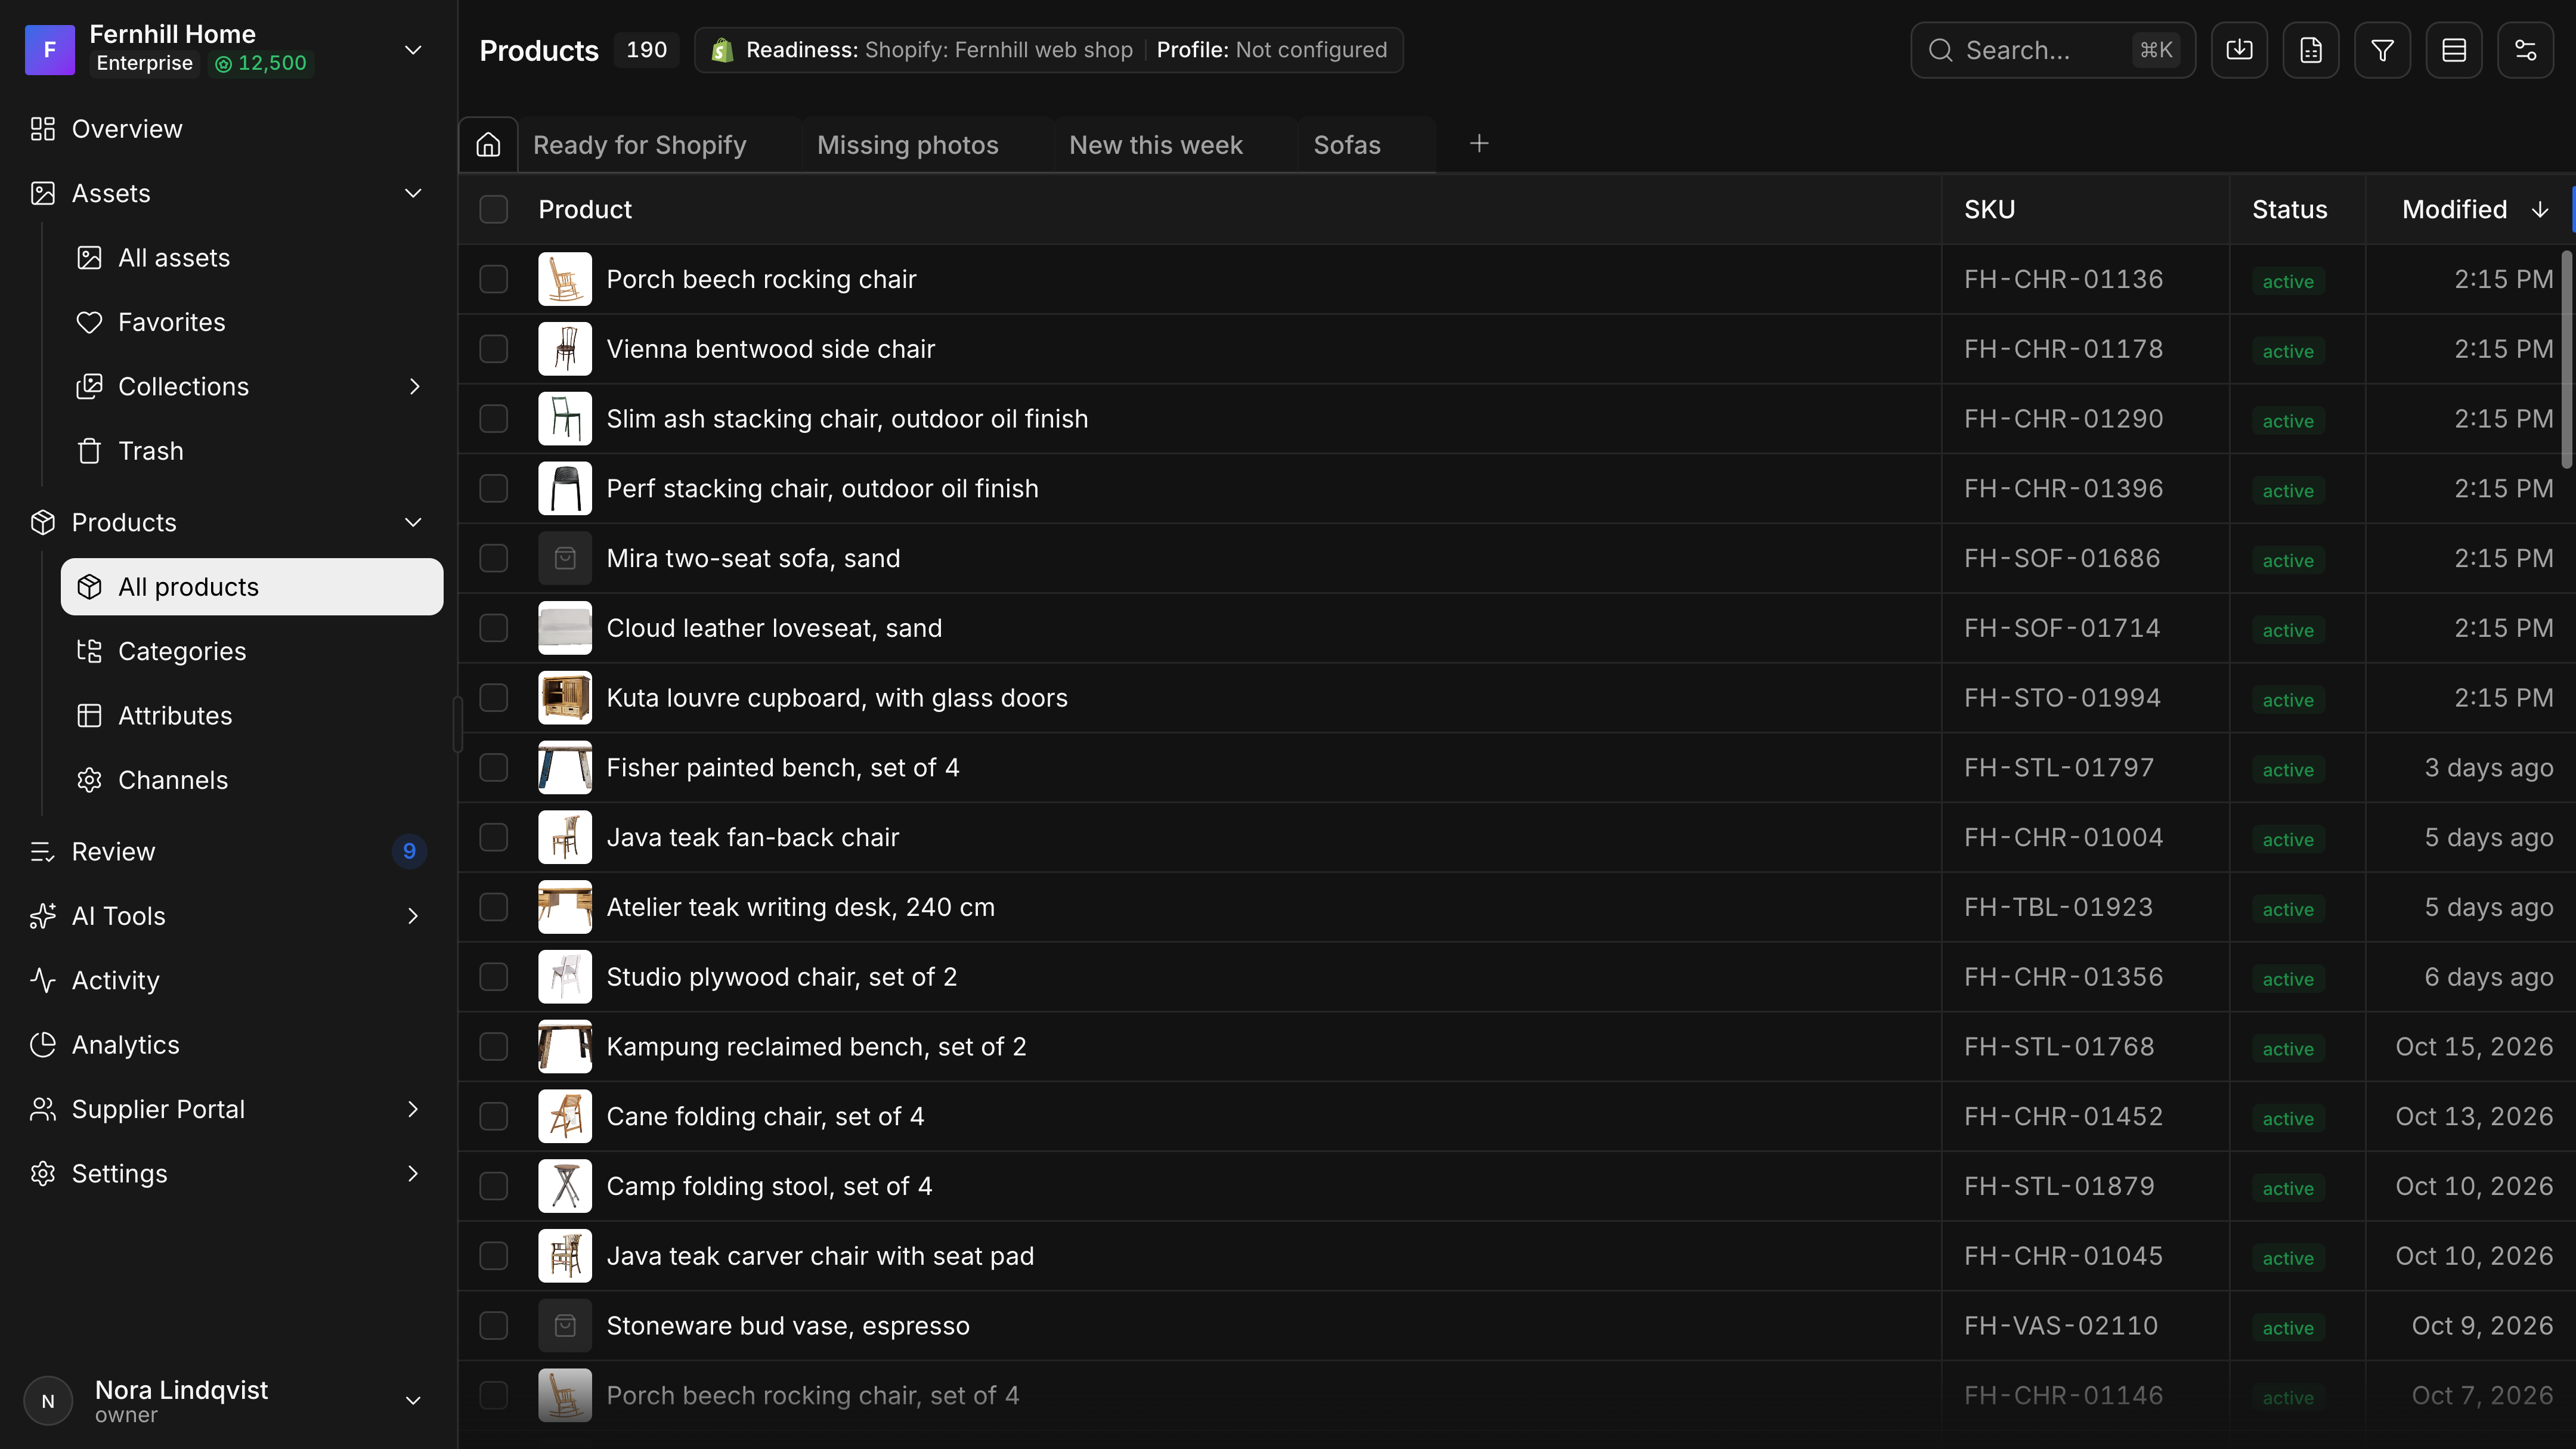Switch table layout view icon
Viewport: 2576px width, 1449px height.
[x=2454, y=50]
